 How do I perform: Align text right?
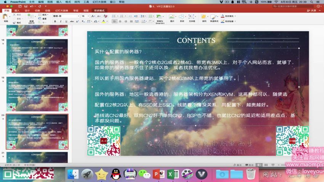[x=125, y=21]
